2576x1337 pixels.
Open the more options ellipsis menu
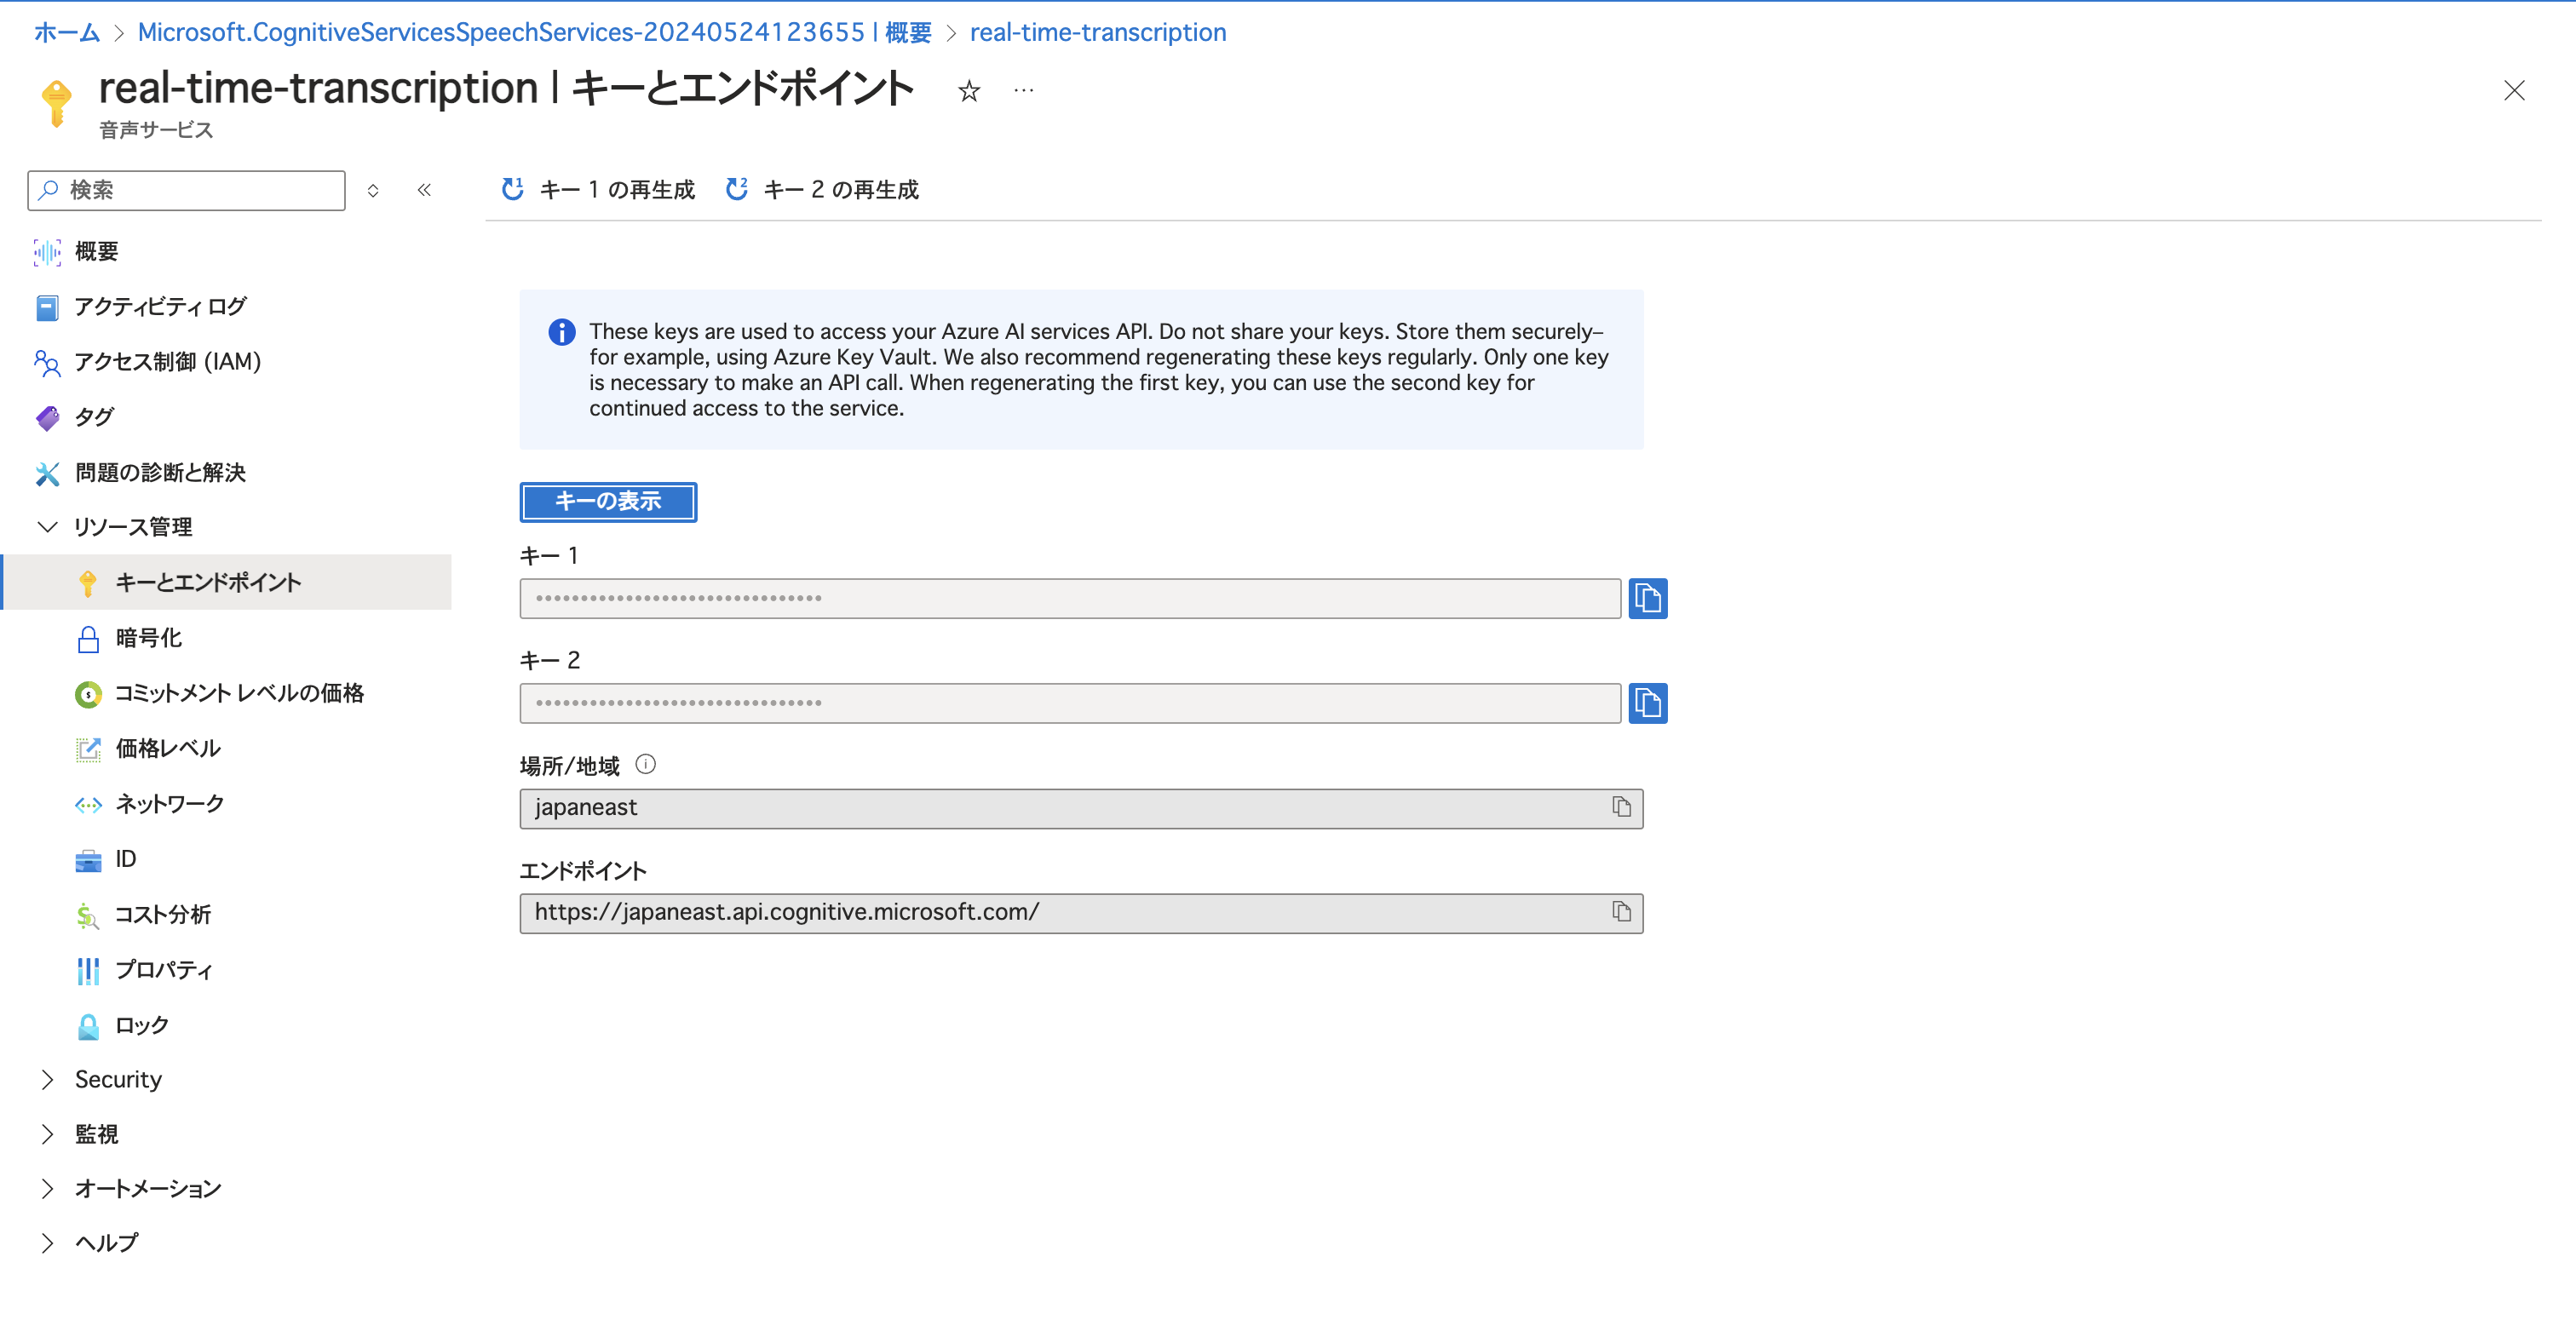(1023, 91)
